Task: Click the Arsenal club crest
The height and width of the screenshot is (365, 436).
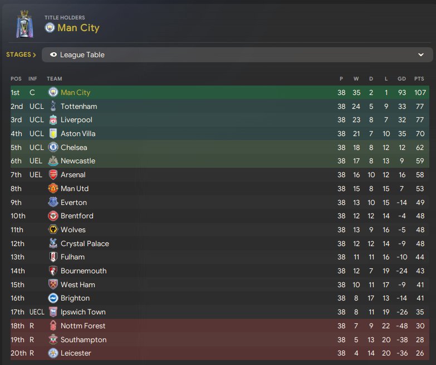Action: pos(53,175)
